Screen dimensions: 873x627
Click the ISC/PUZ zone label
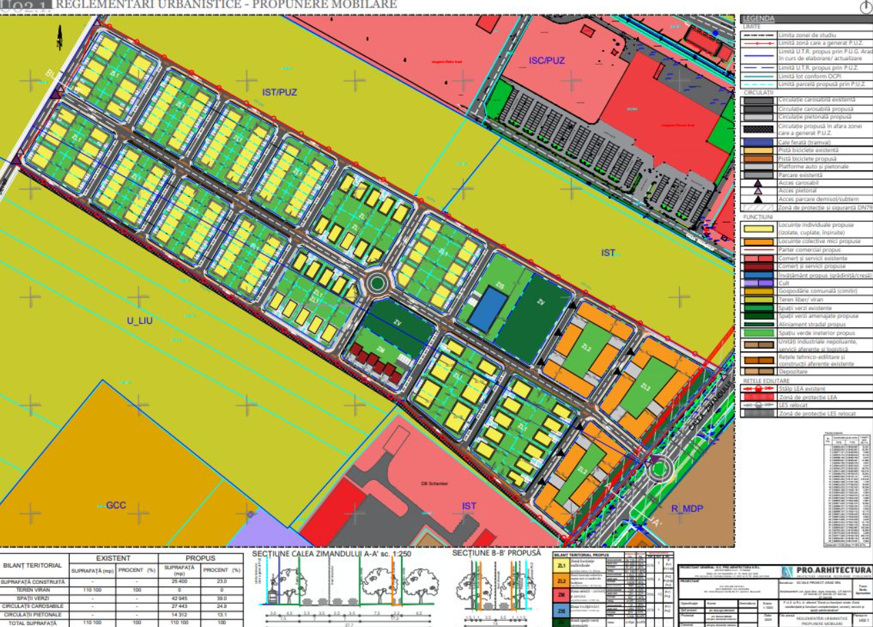click(547, 61)
